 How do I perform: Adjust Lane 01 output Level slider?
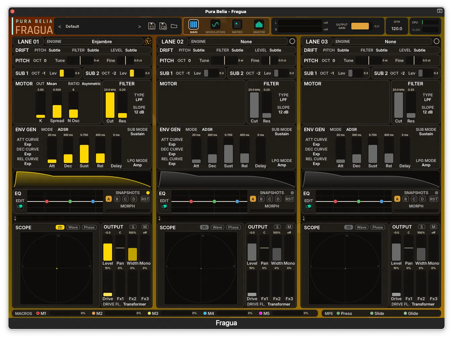coord(108,248)
